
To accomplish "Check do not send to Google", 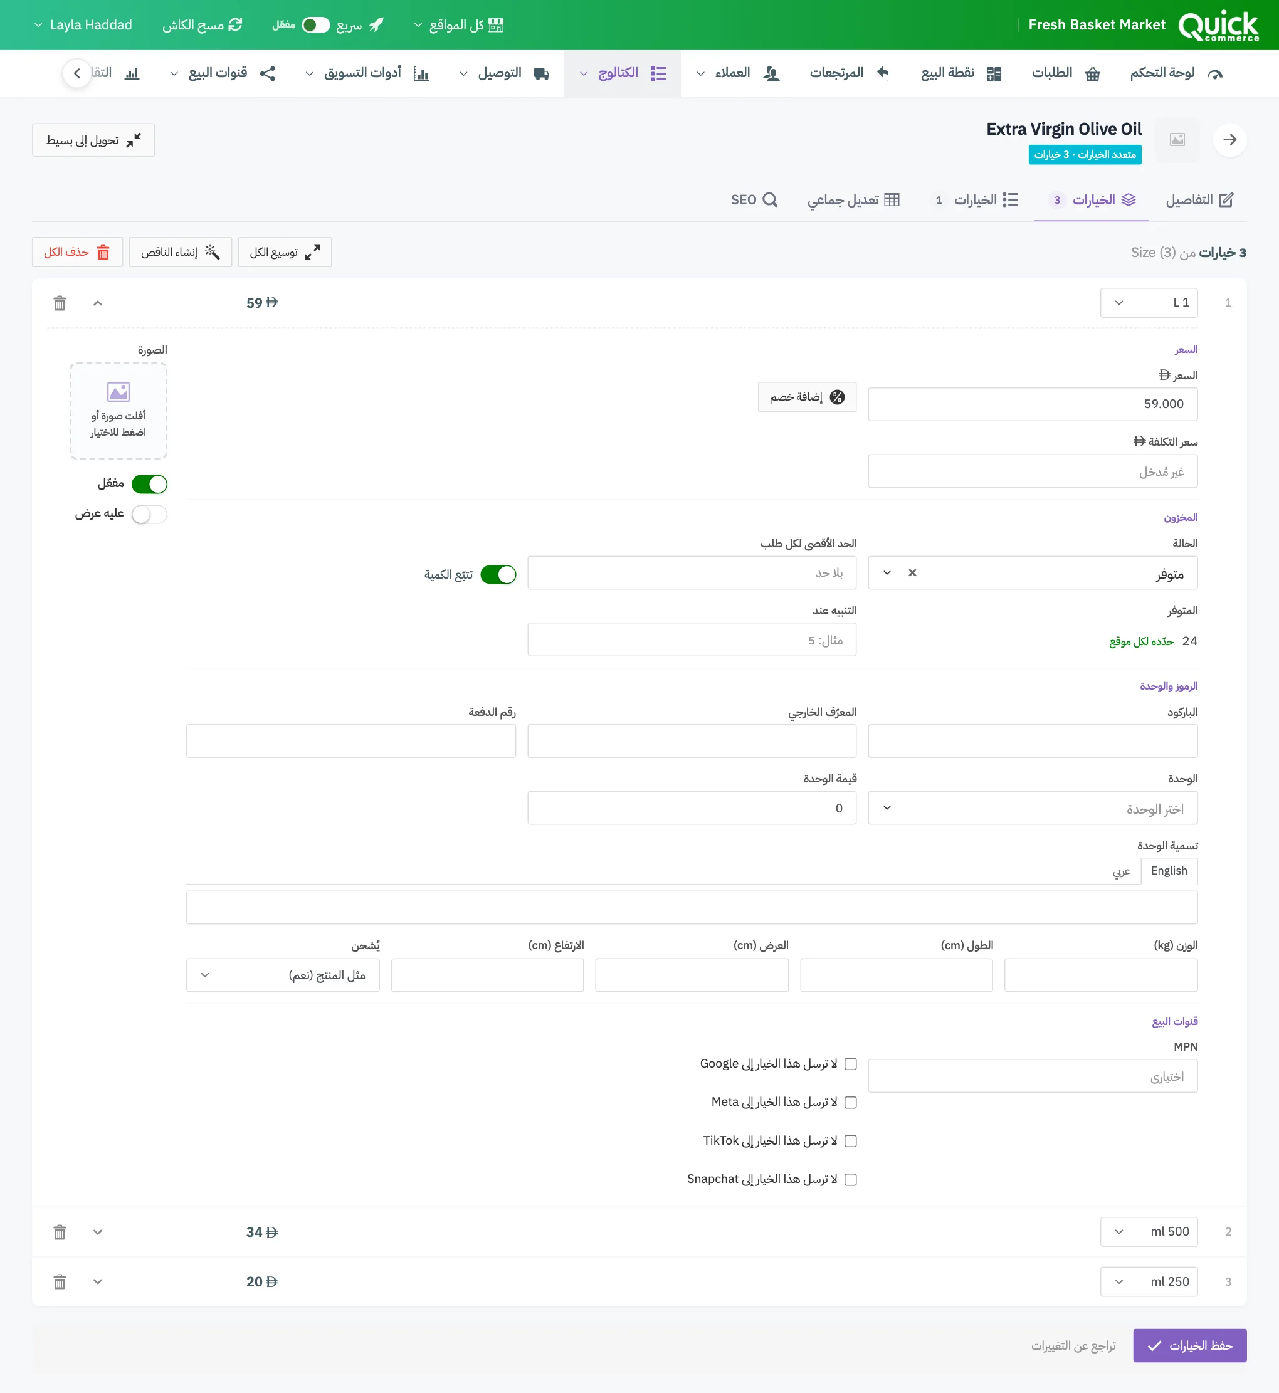I will click(851, 1064).
